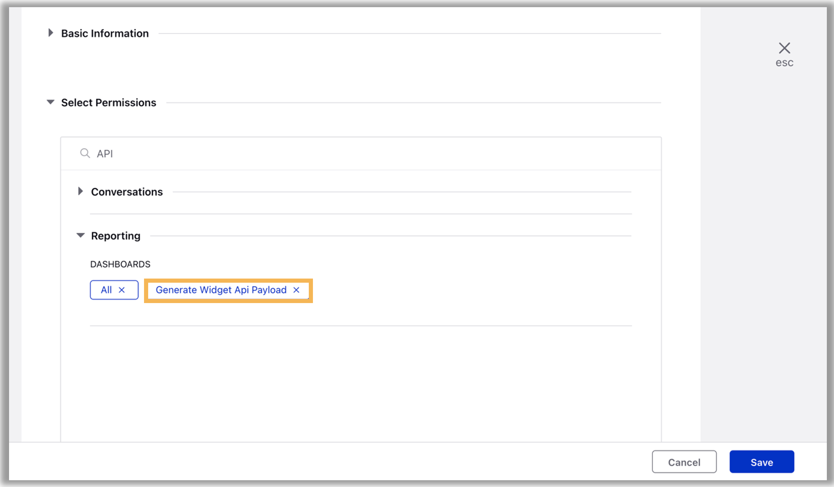
Task: Click the Conversations group label
Action: tap(127, 192)
